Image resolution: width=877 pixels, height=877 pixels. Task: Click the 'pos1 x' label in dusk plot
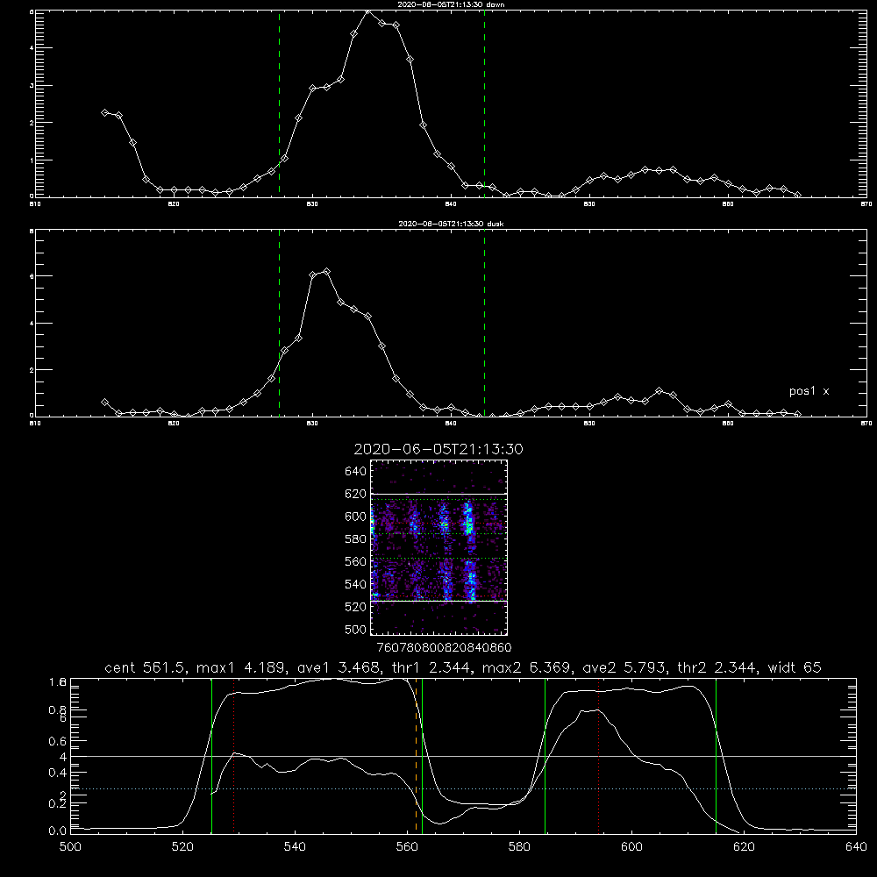(809, 391)
